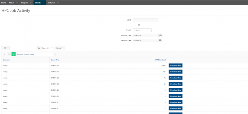Open the Projects menu item
248x114 pixels.
point(24,3)
